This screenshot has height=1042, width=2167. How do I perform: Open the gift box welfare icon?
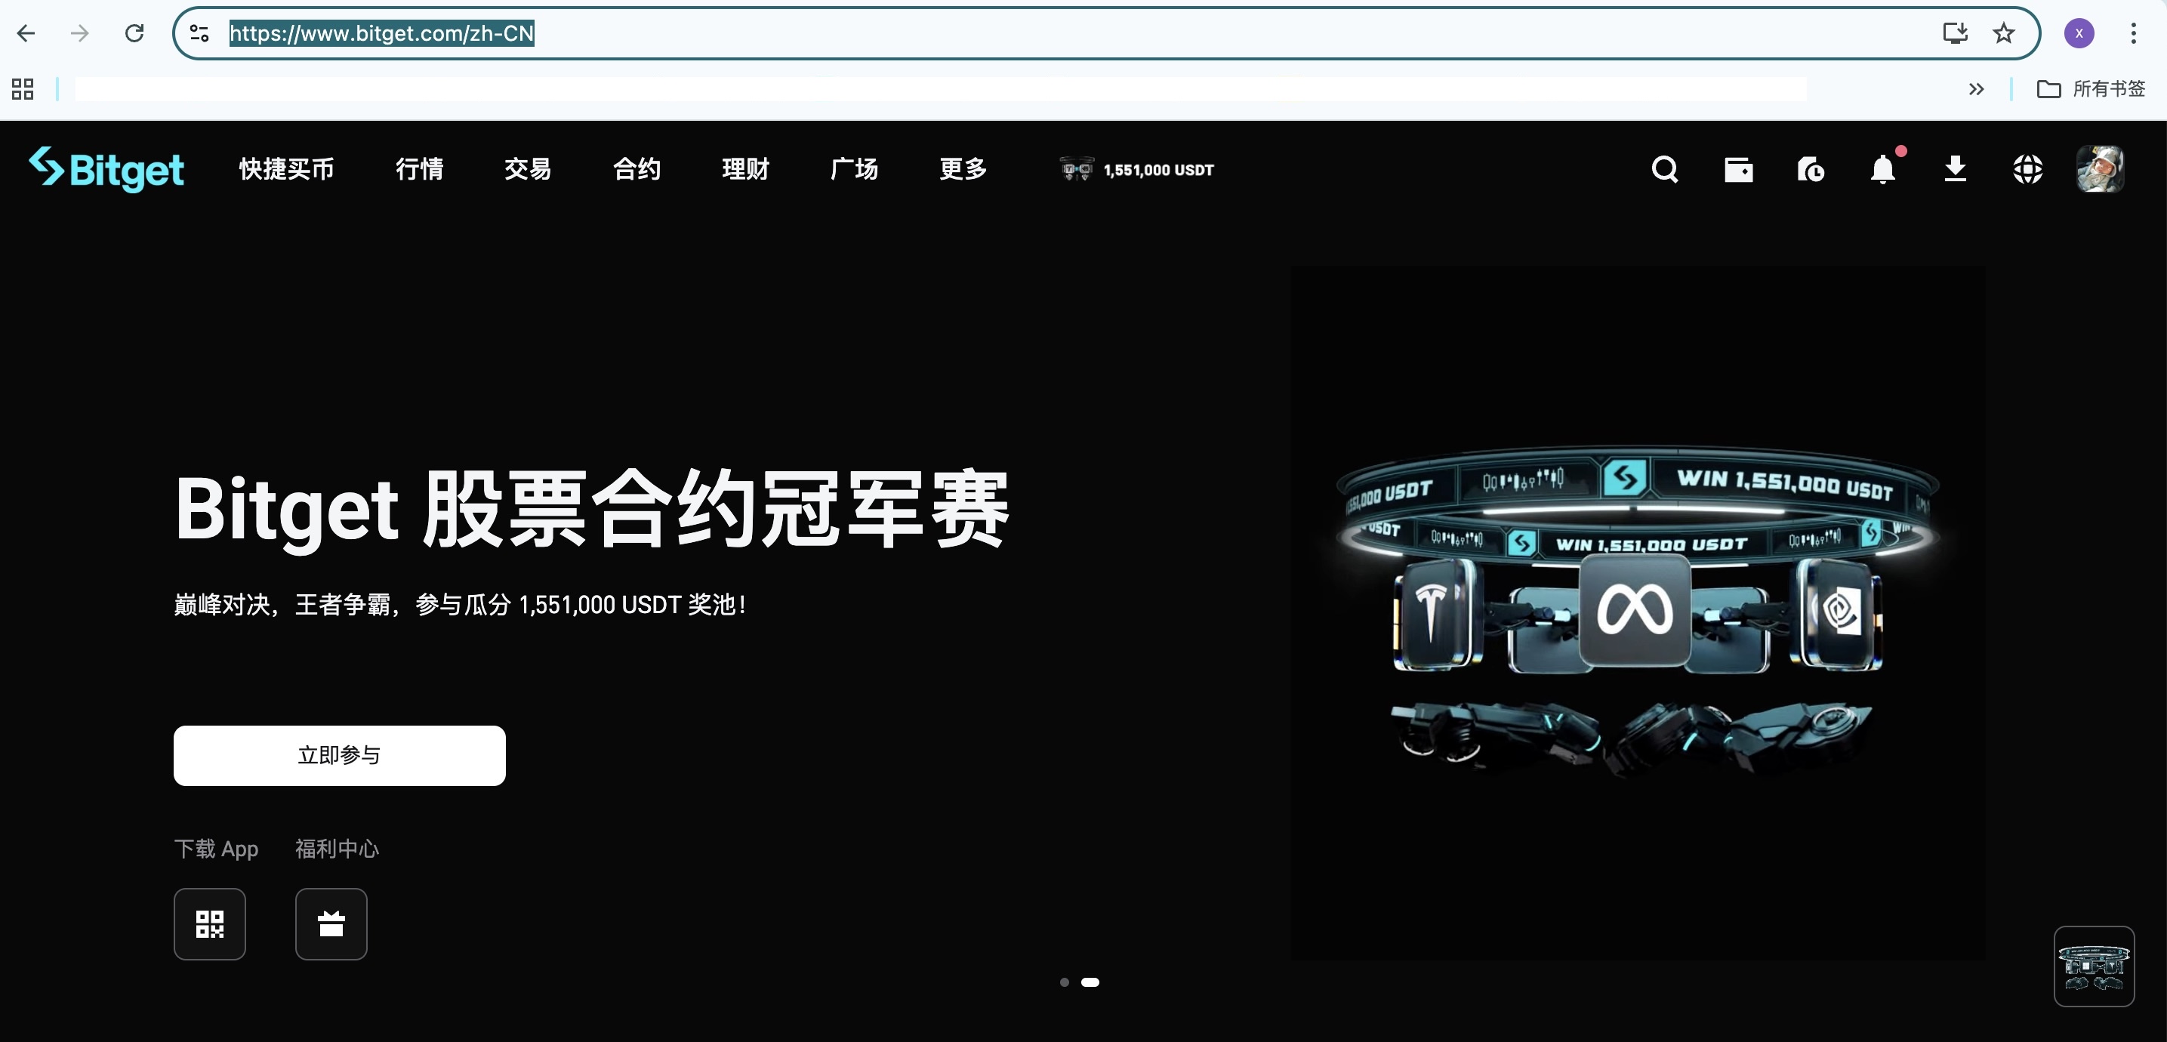[x=331, y=923]
